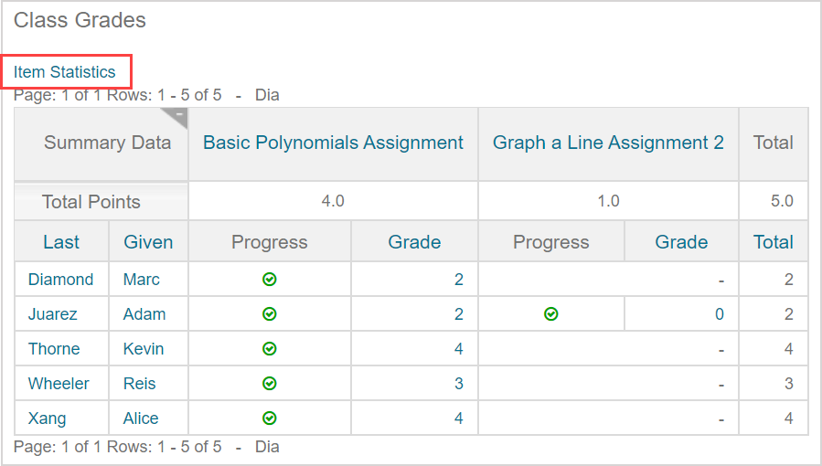
Task: Open student Xang's given name Alice link
Action: pos(141,418)
